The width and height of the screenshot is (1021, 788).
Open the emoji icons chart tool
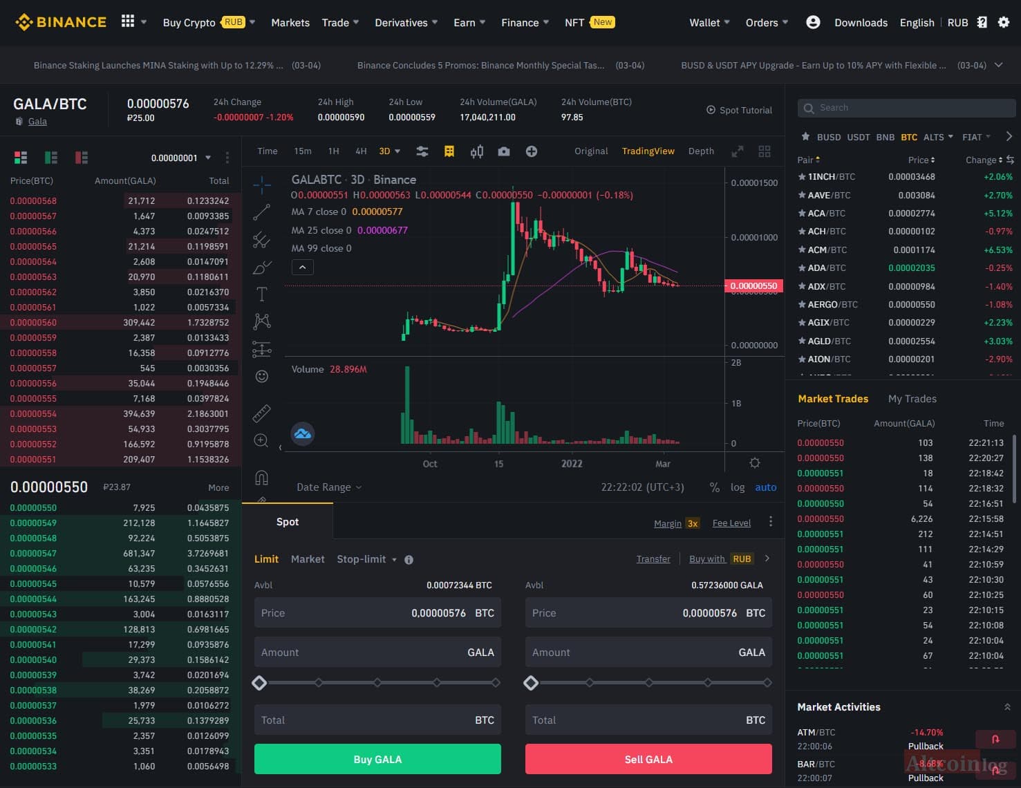(262, 376)
